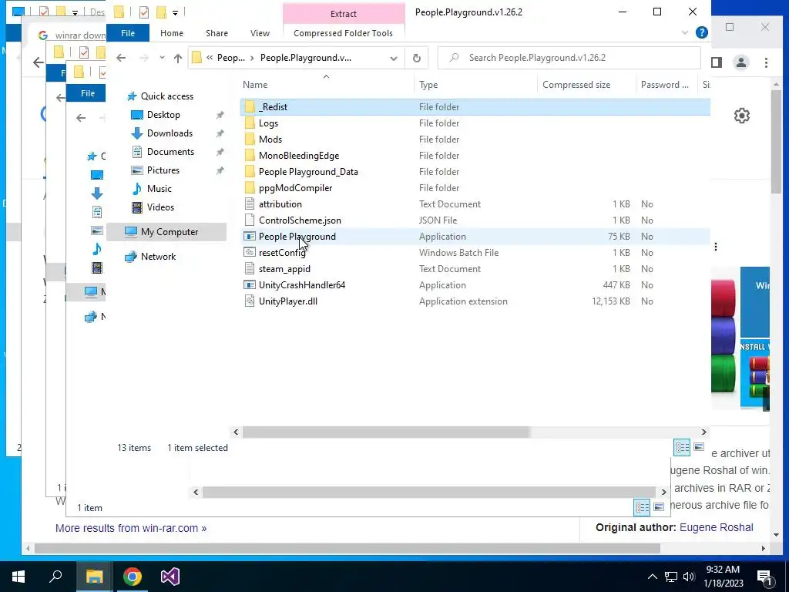The width and height of the screenshot is (789, 592).
Task: Switch to the Home ribbon tab
Action: pyautogui.click(x=172, y=33)
